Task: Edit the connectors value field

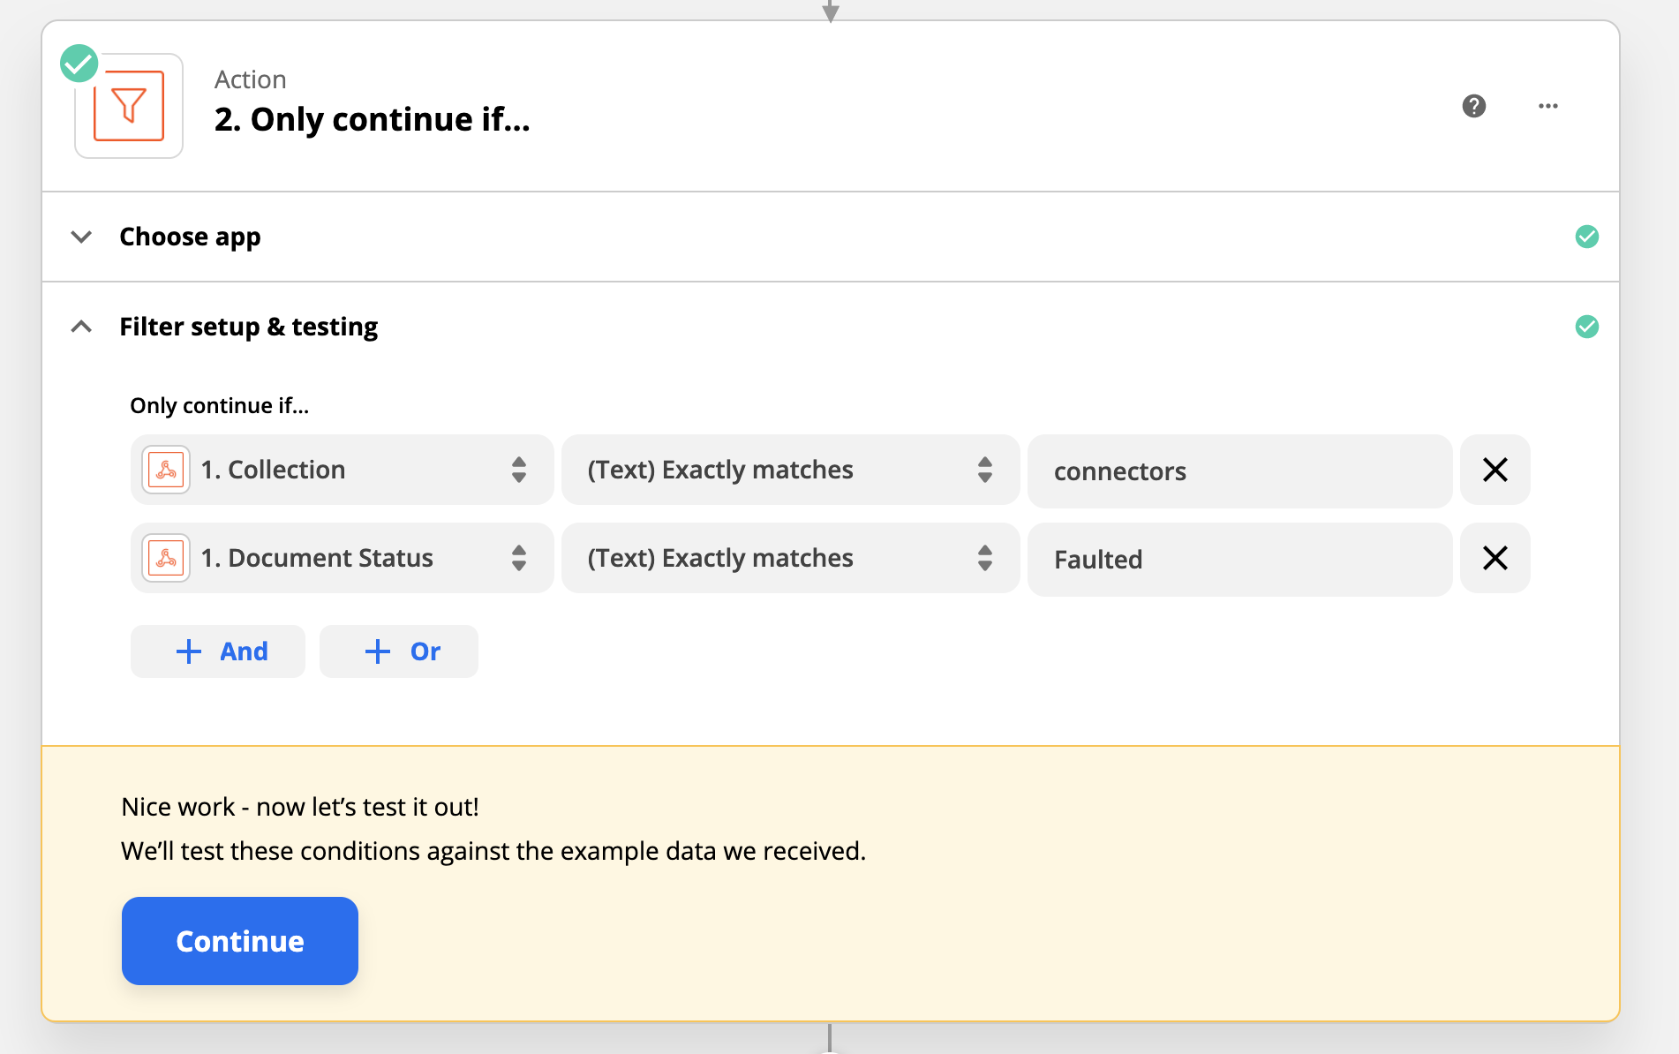Action: tap(1239, 471)
